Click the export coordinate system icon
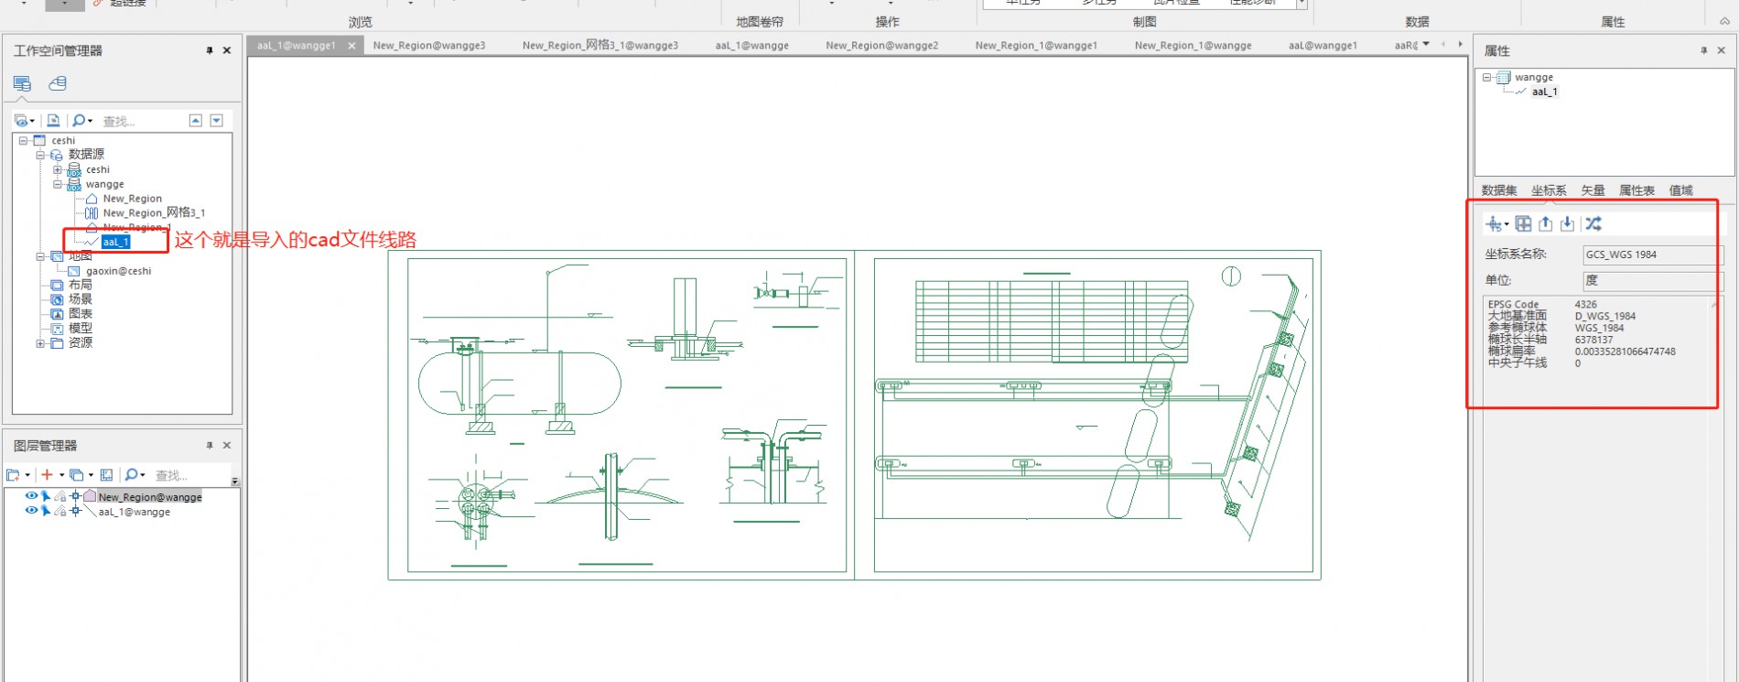 pos(1545,223)
